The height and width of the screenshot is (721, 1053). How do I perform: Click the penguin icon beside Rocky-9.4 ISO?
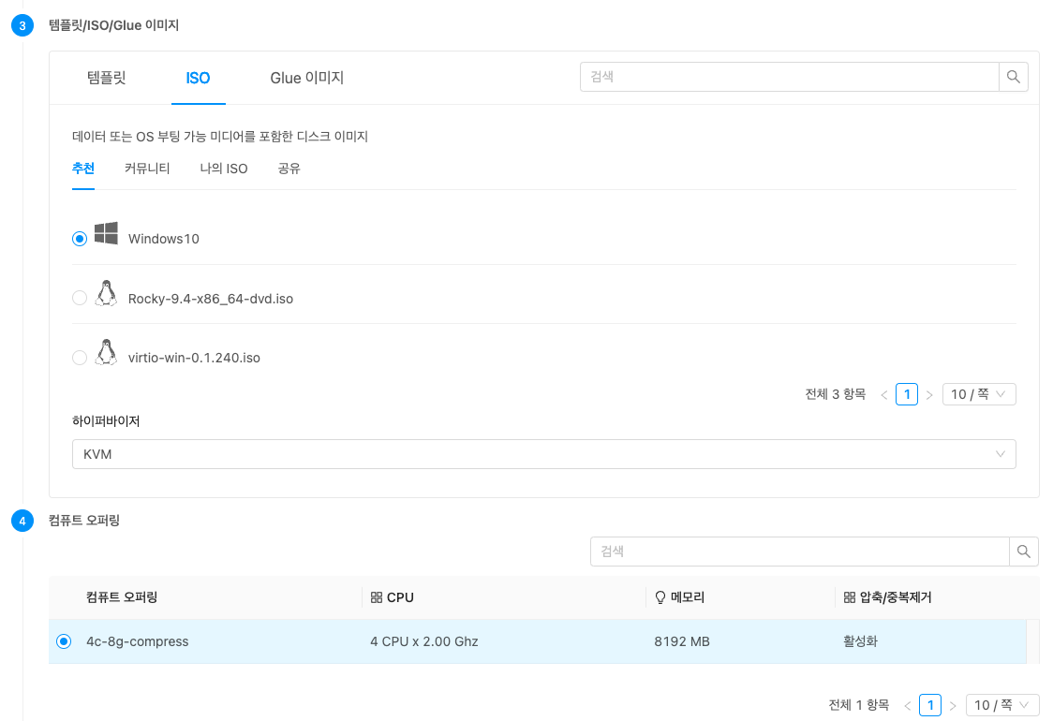coord(106,293)
